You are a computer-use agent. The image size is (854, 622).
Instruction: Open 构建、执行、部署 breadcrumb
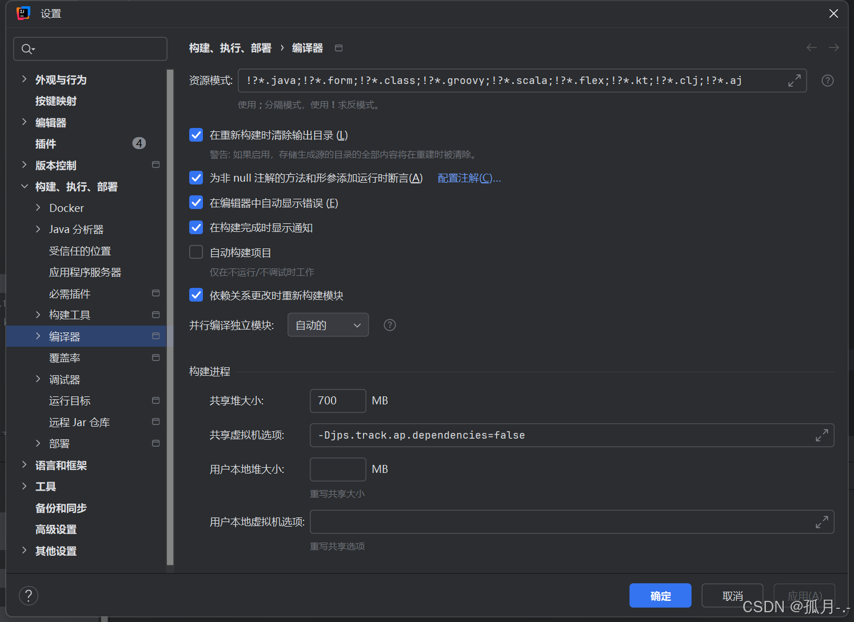(x=230, y=48)
